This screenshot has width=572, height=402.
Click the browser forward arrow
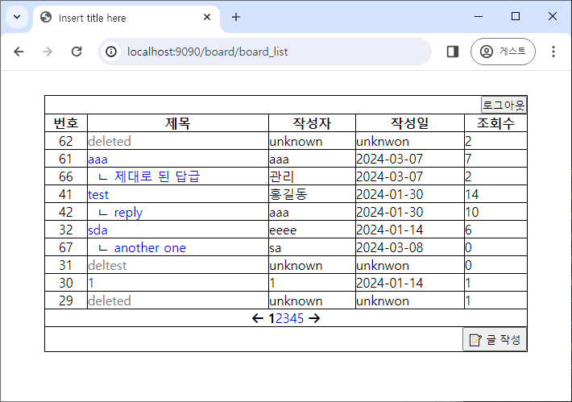[48, 52]
